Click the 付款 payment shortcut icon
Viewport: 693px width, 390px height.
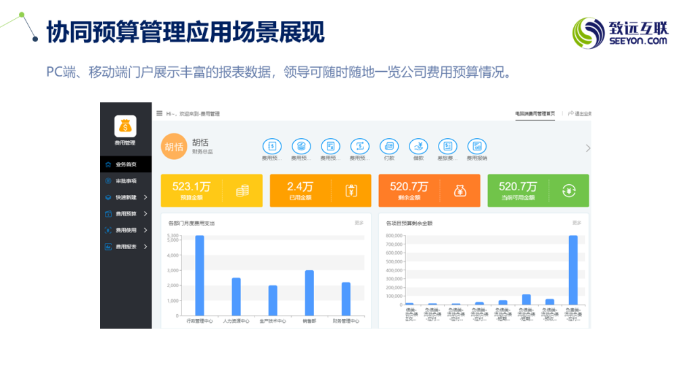tap(388, 146)
